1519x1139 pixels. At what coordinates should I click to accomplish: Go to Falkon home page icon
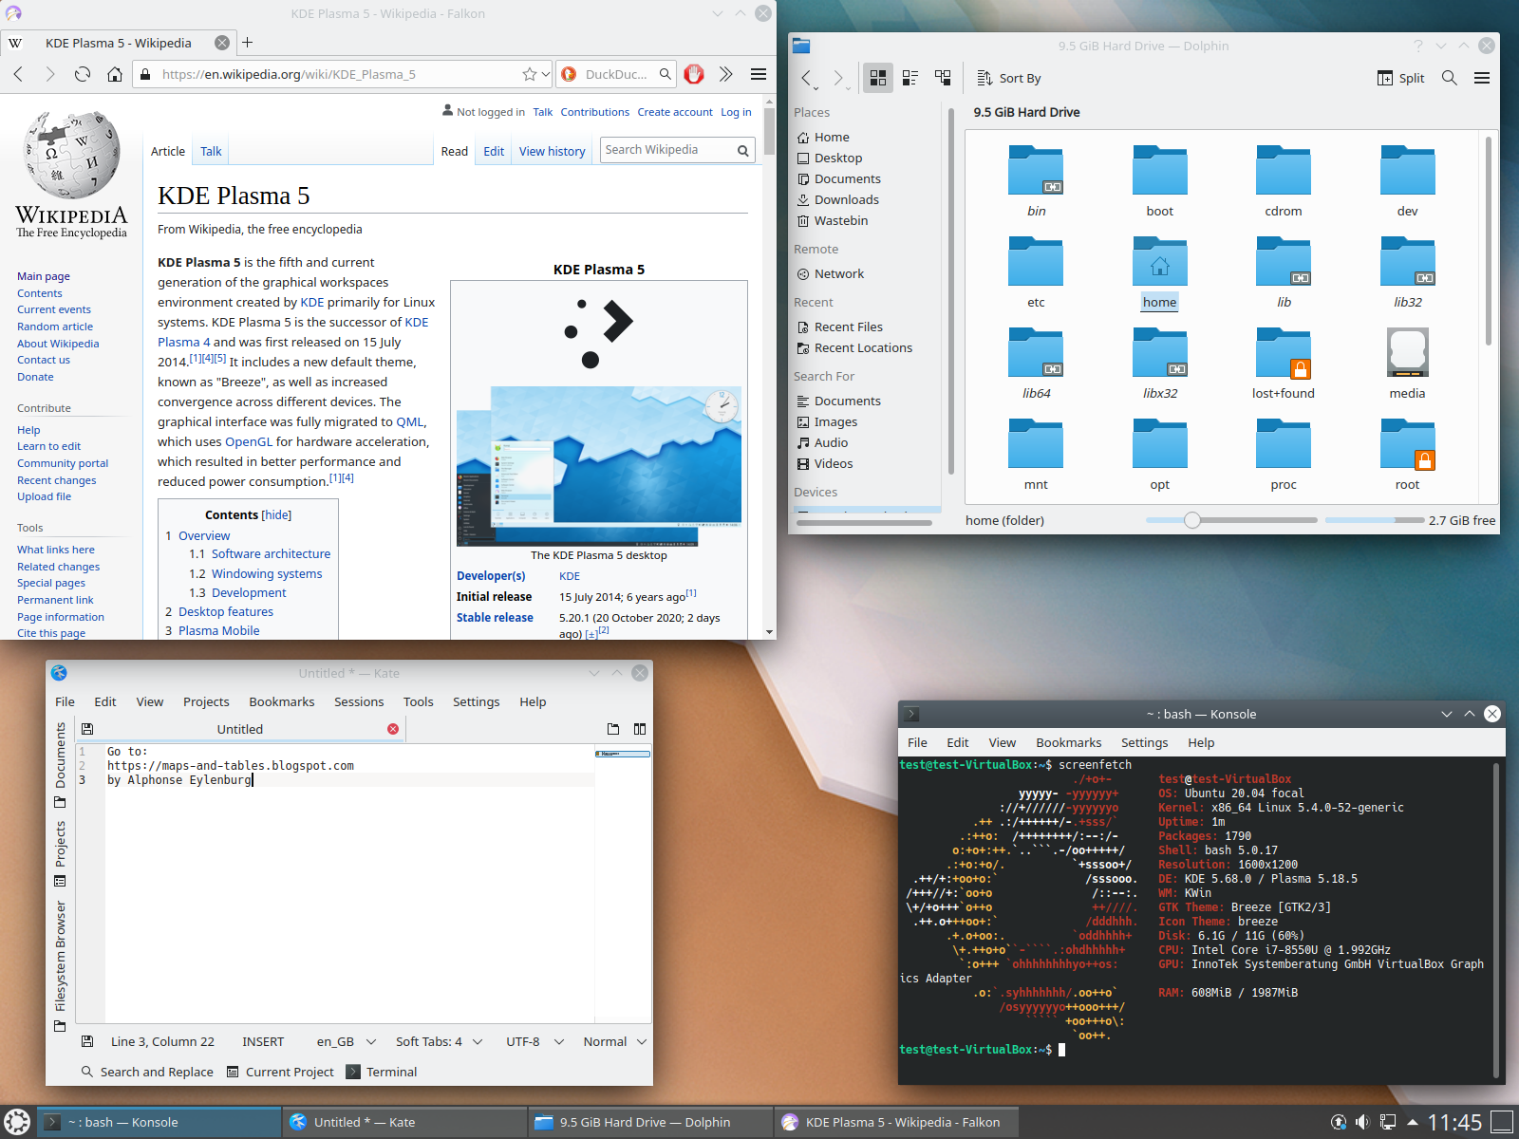(x=114, y=74)
